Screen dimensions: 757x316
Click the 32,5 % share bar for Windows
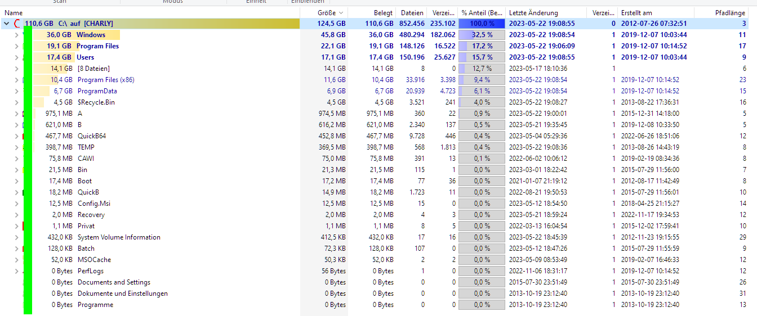482,35
